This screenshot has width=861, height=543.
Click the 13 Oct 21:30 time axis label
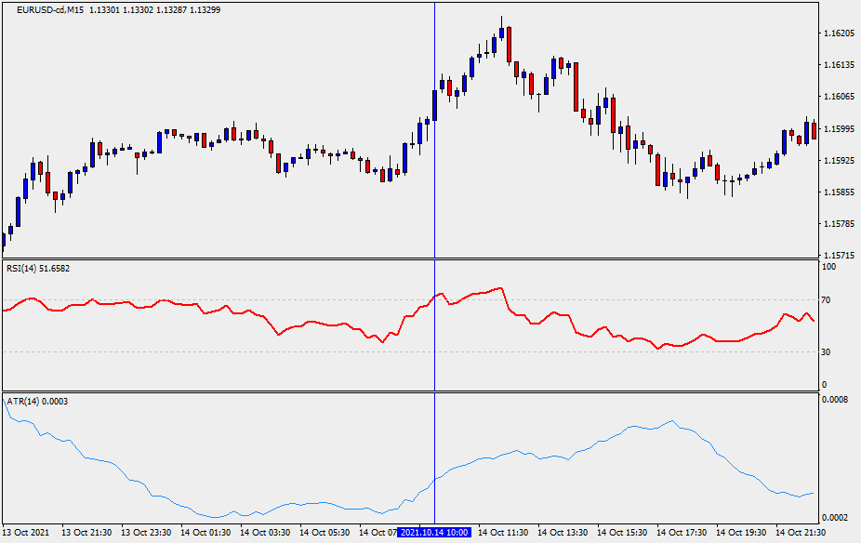[86, 533]
